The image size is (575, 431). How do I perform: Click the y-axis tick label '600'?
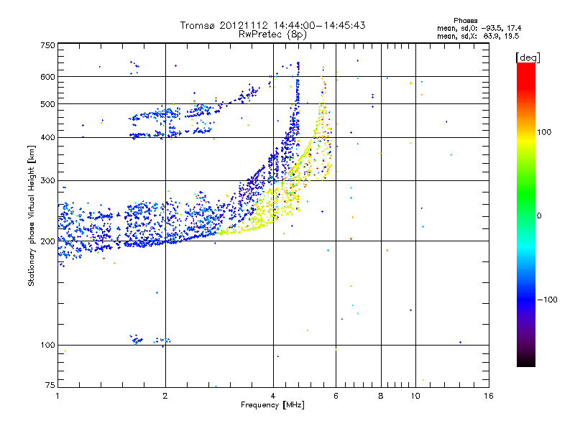click(47, 77)
